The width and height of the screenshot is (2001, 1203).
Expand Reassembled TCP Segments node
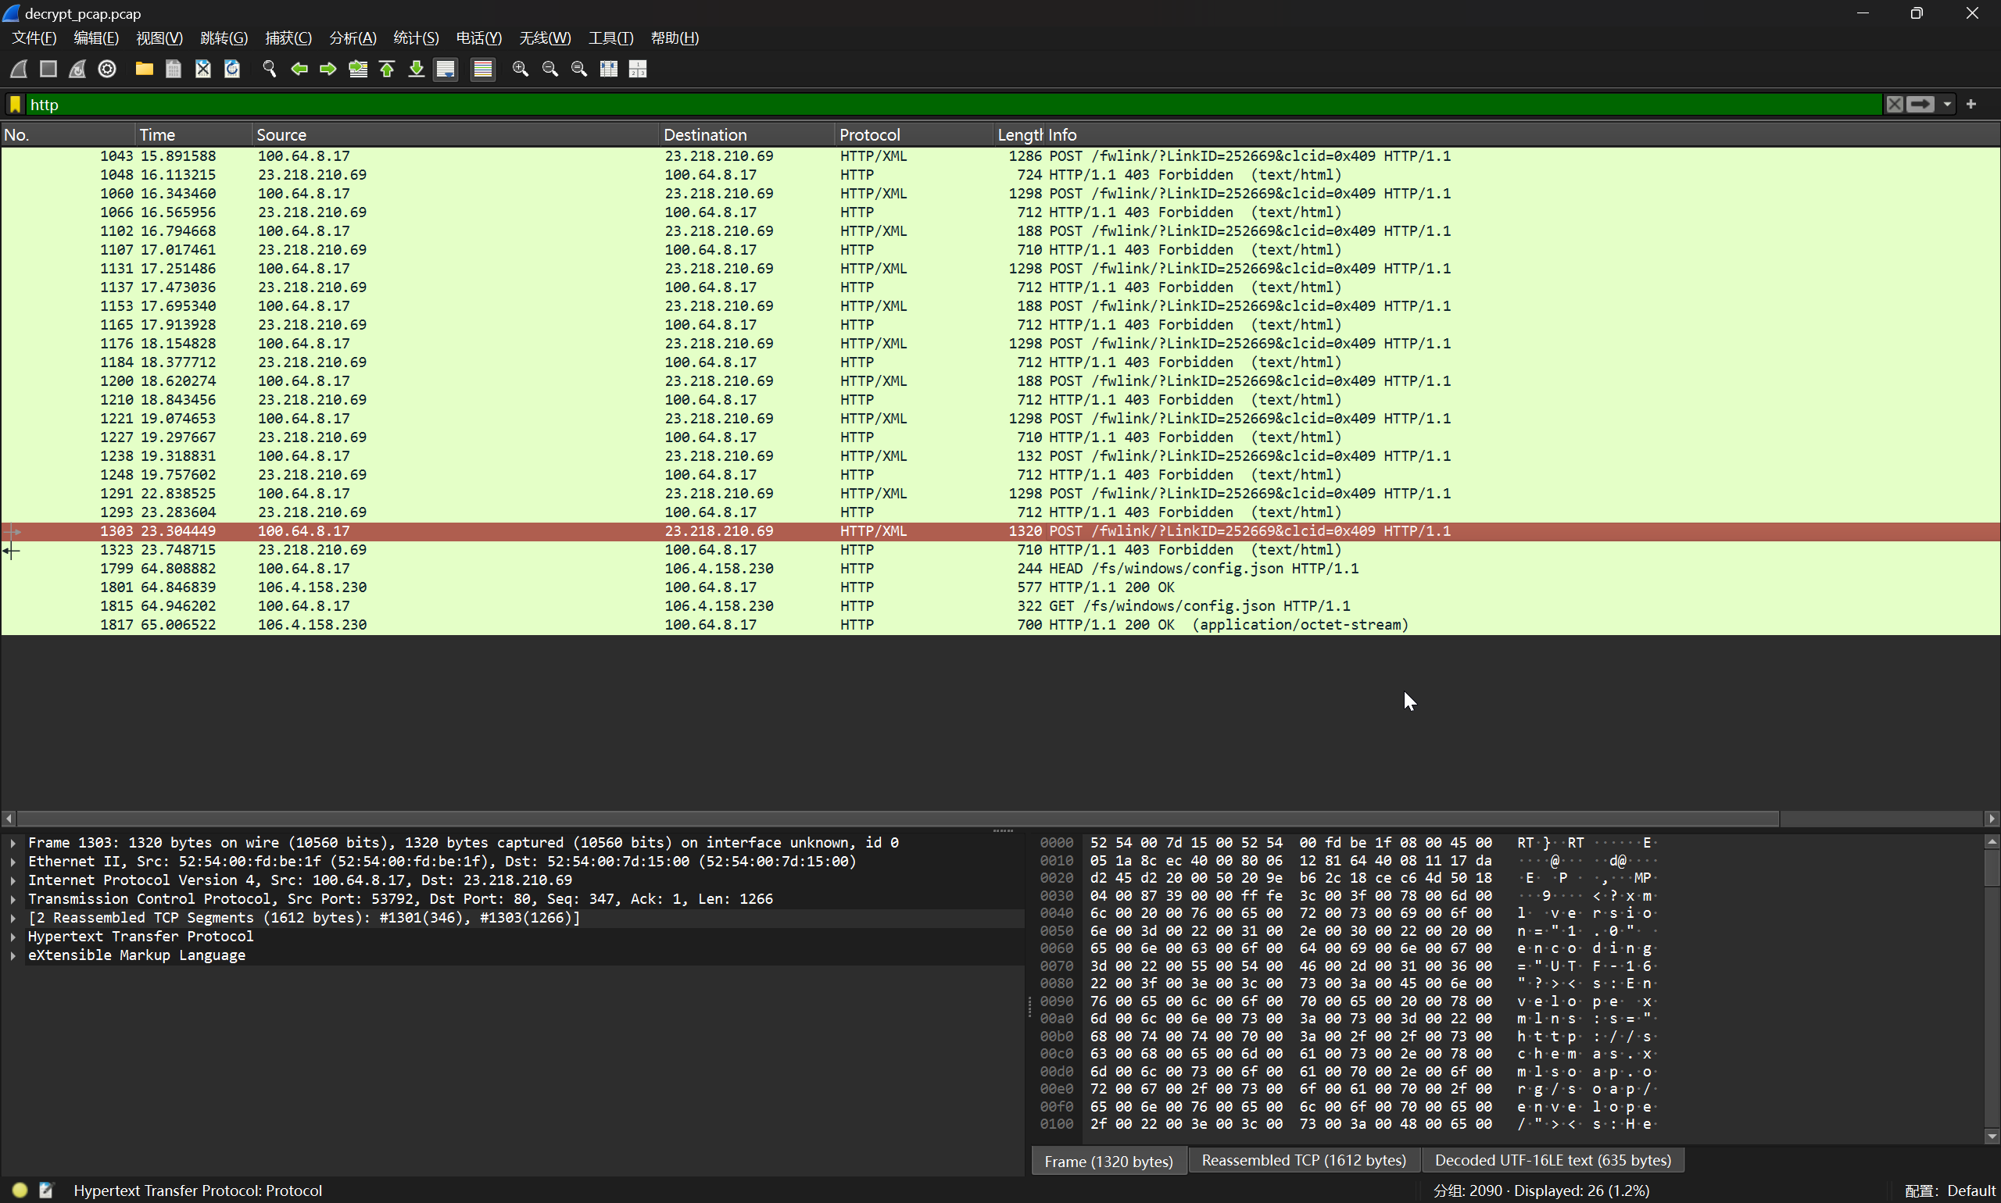tap(13, 918)
